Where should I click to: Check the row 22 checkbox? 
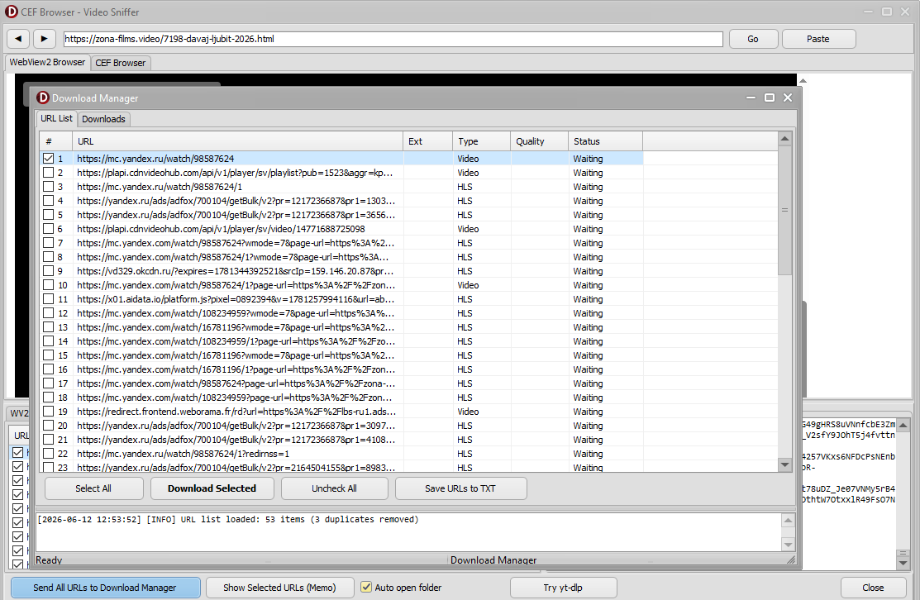[x=48, y=454]
